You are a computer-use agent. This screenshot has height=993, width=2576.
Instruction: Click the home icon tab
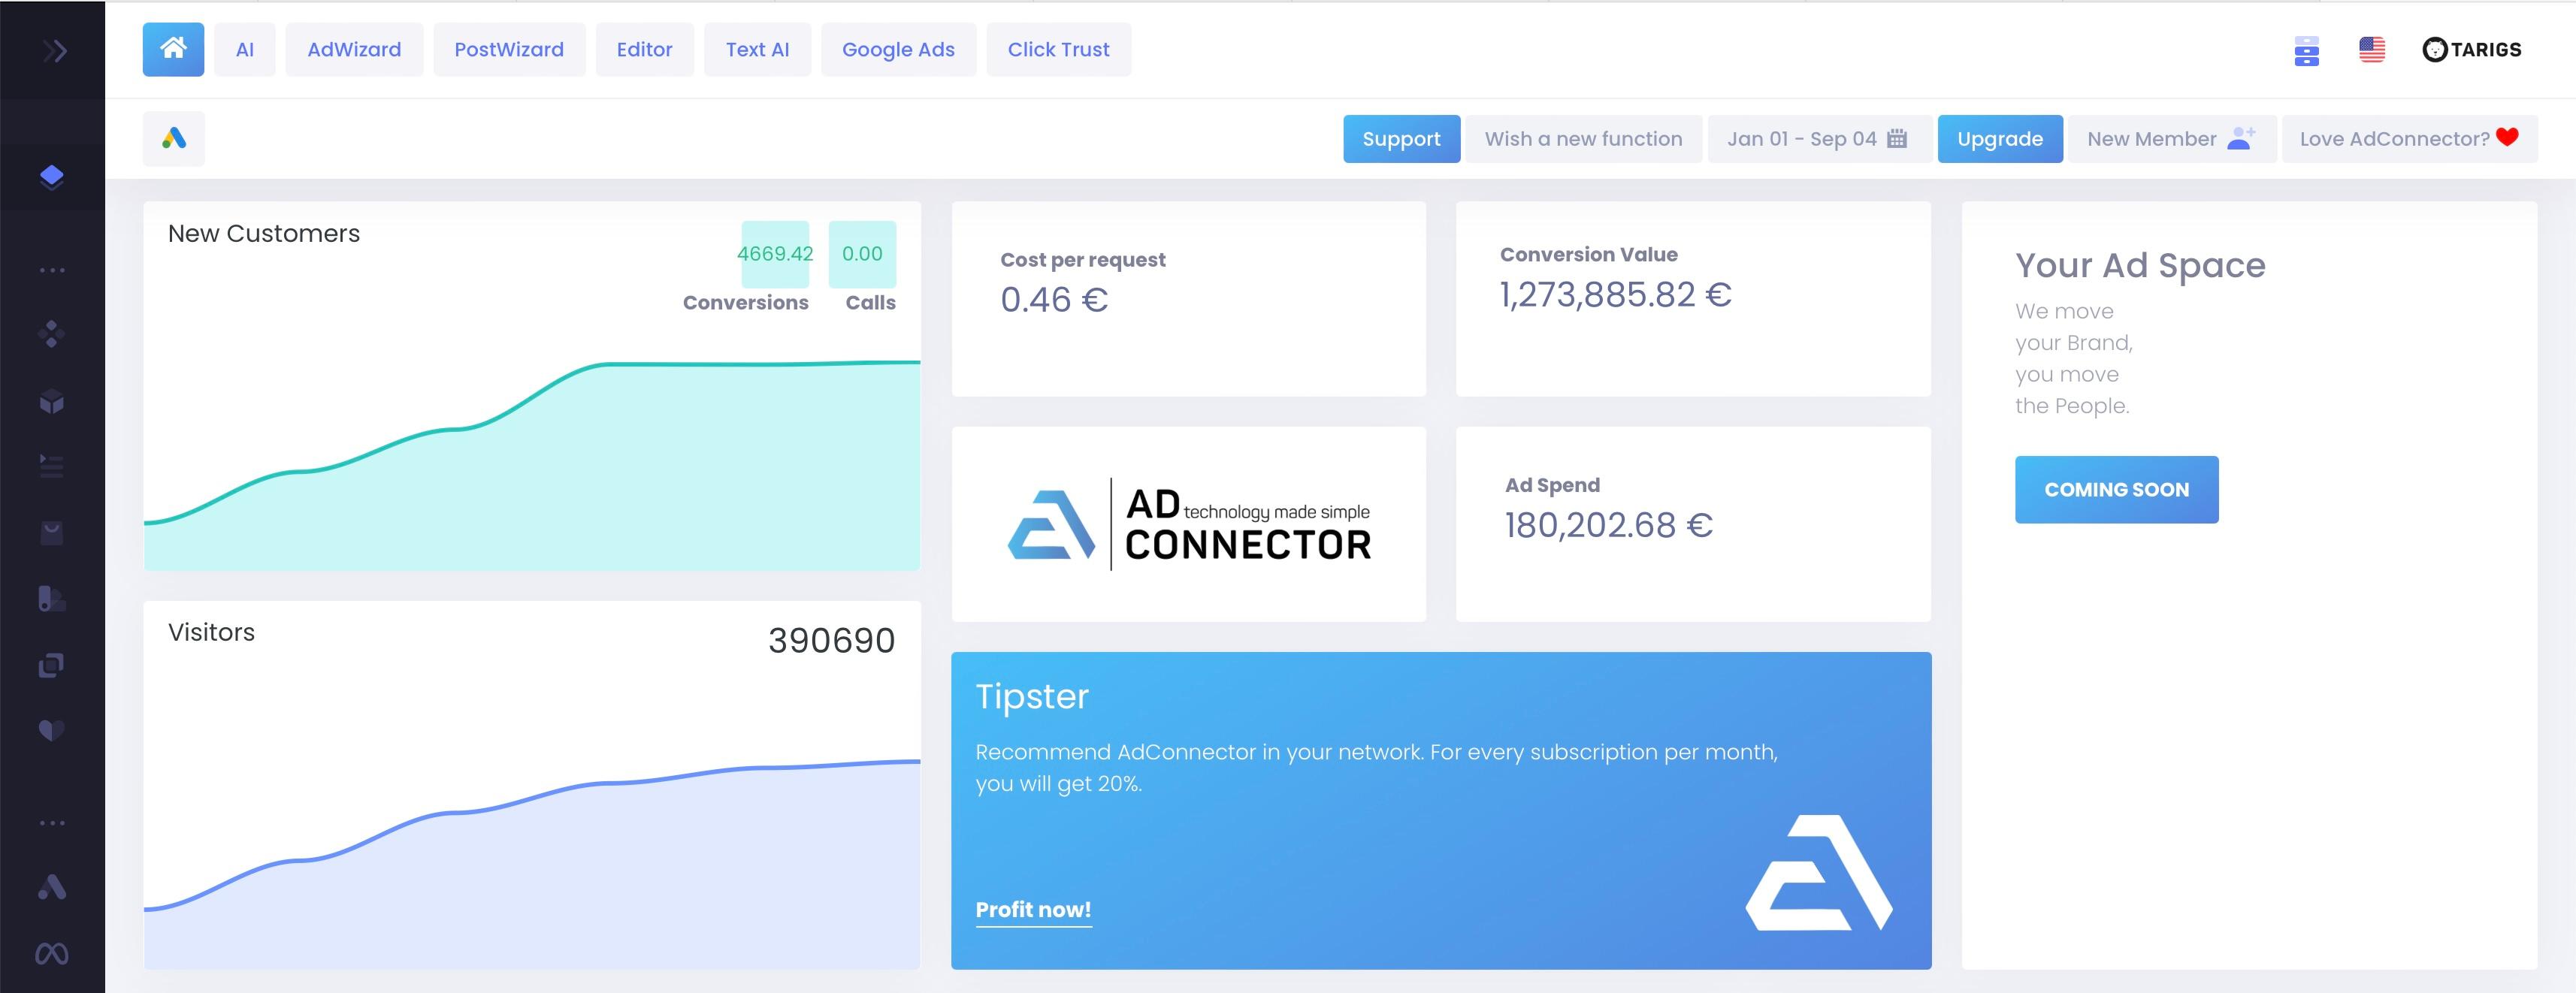[x=173, y=47]
